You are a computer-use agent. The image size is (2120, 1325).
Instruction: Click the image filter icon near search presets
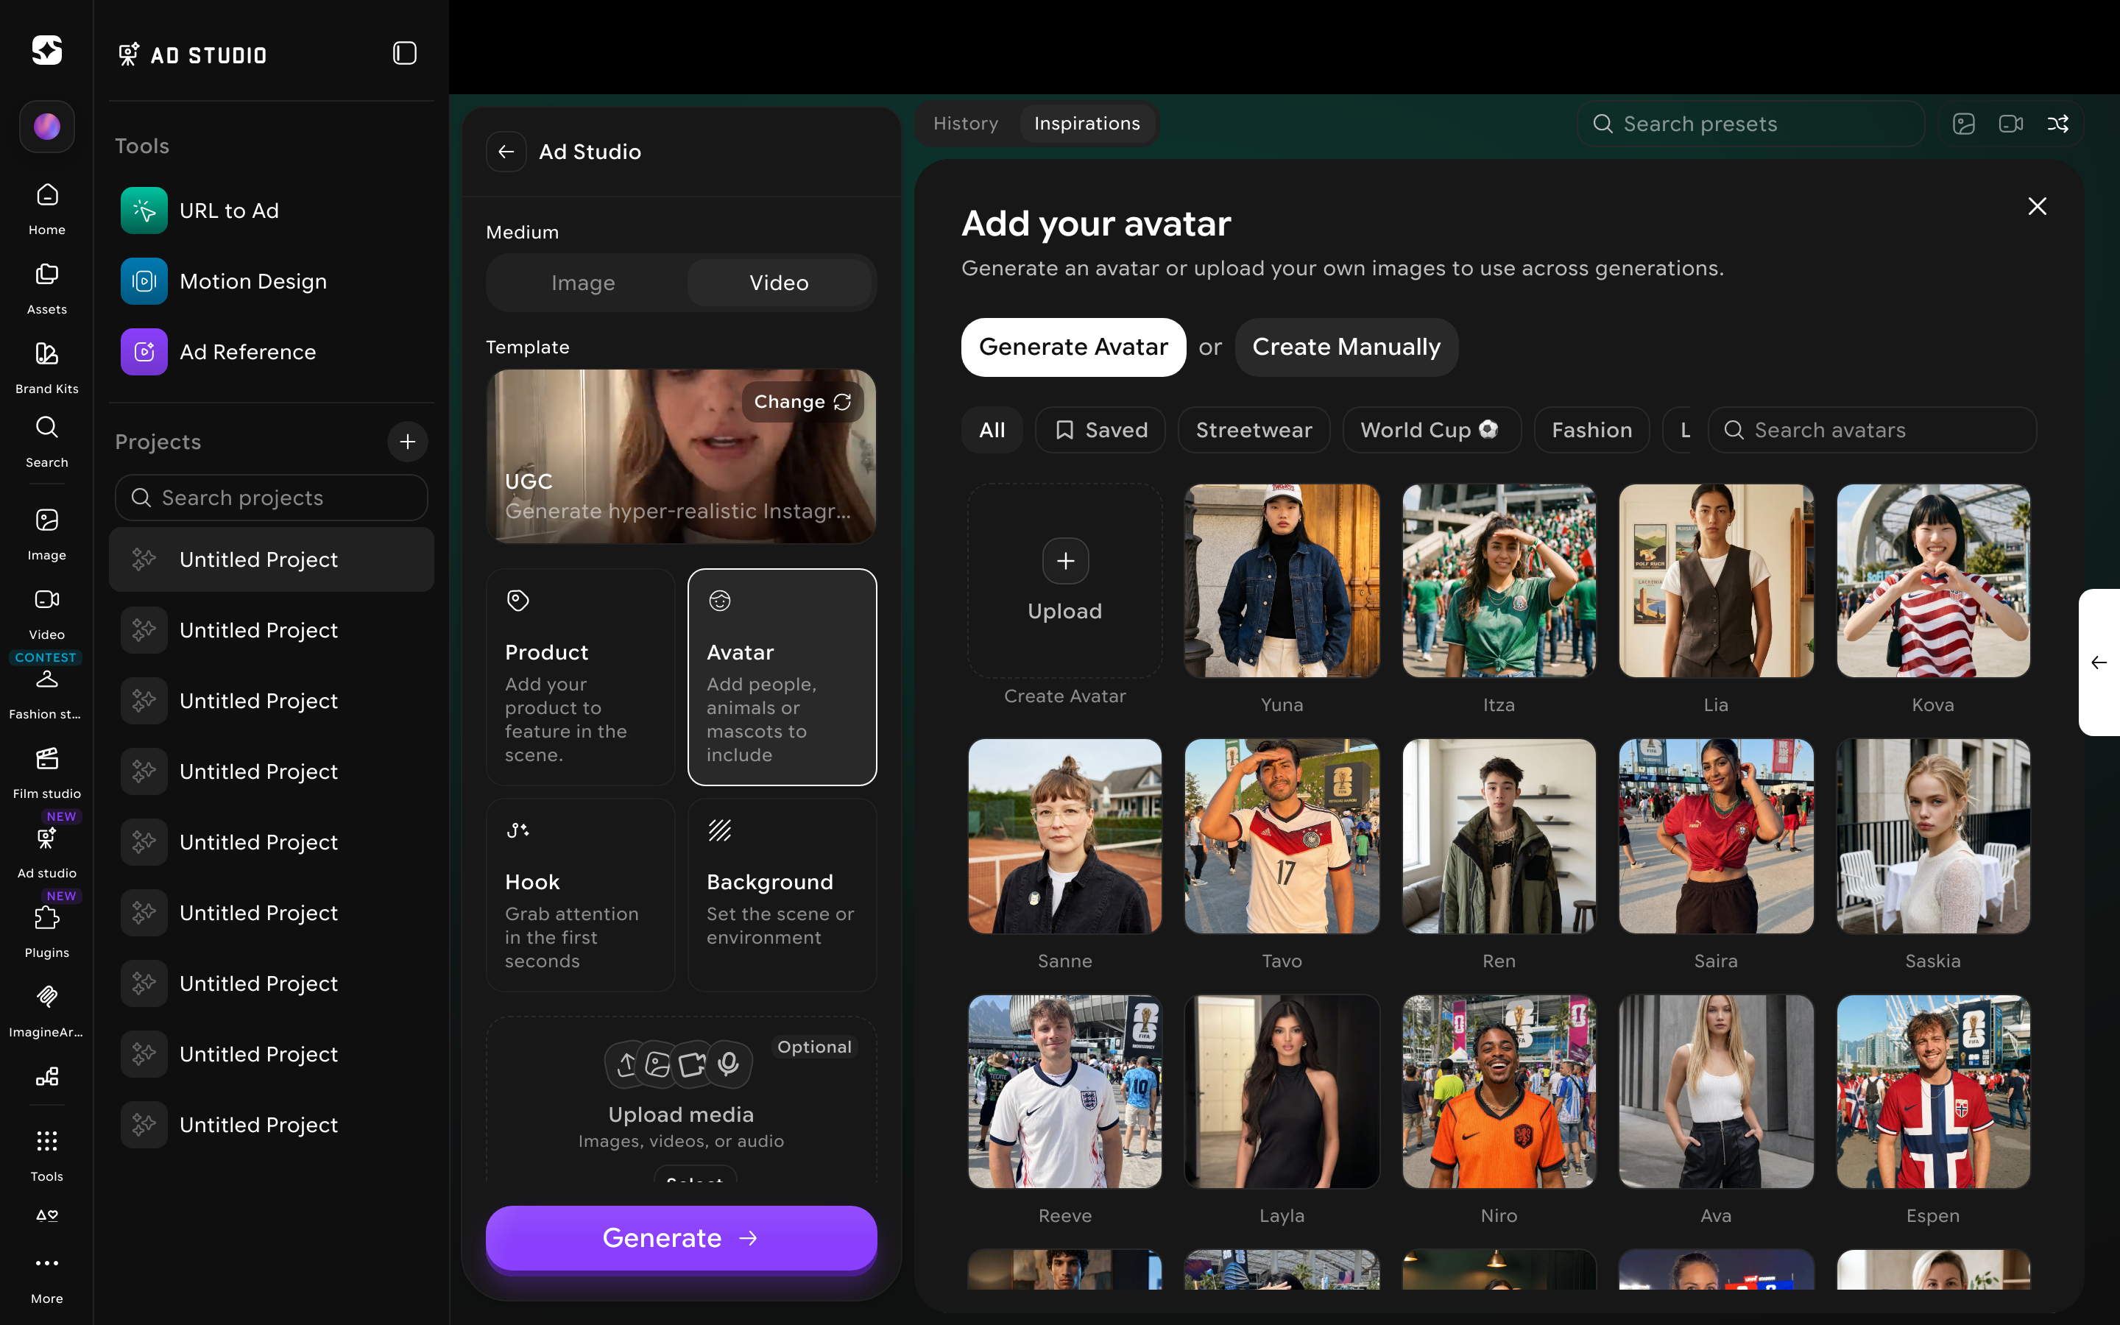pos(1963,124)
